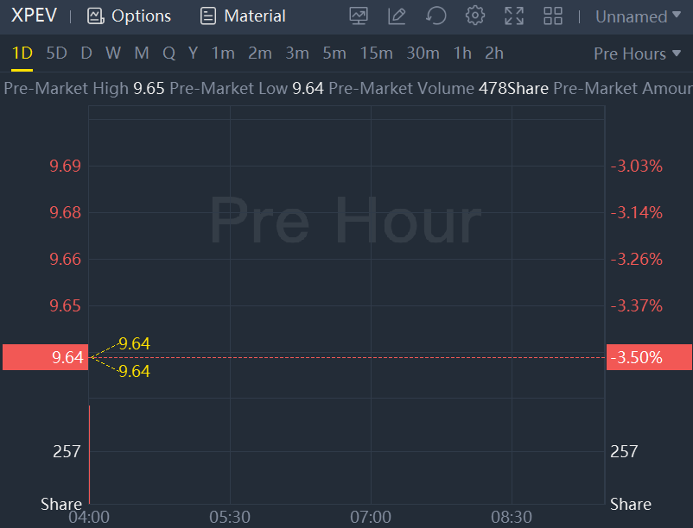Open the Unnamed layout dropdown
Screen dimensions: 693x528
coord(637,16)
